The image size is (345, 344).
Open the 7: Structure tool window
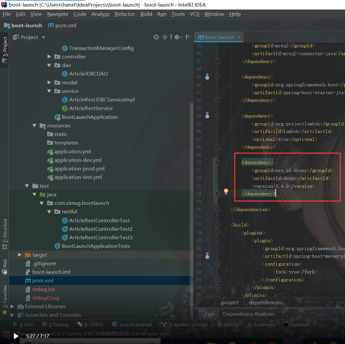coord(5,234)
